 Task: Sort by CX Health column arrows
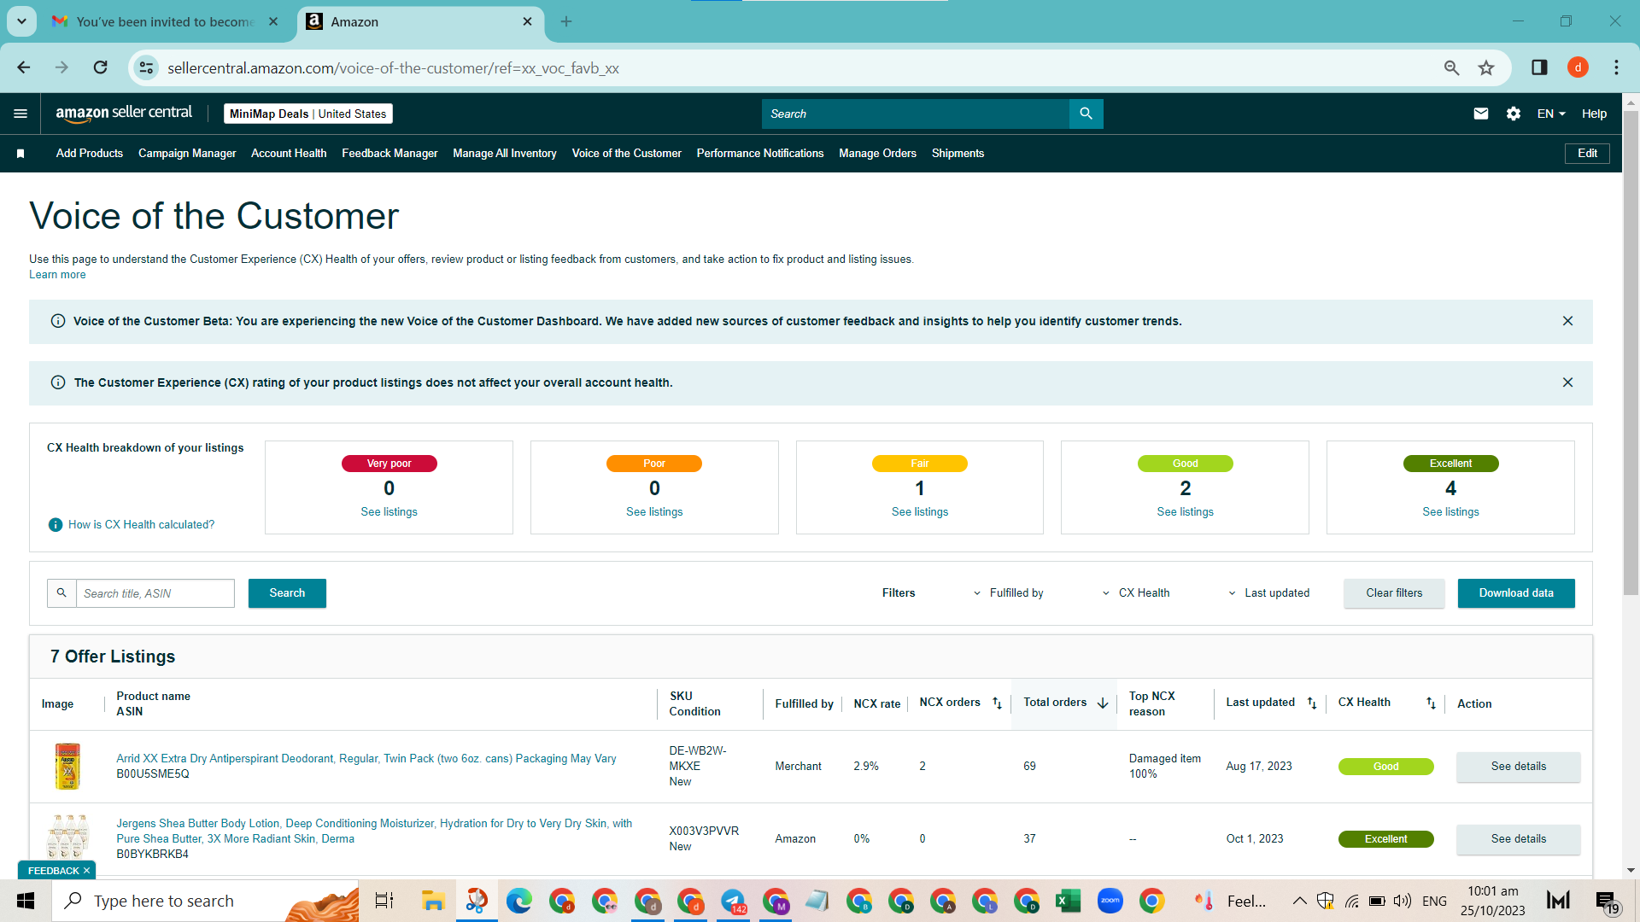coord(1431,703)
